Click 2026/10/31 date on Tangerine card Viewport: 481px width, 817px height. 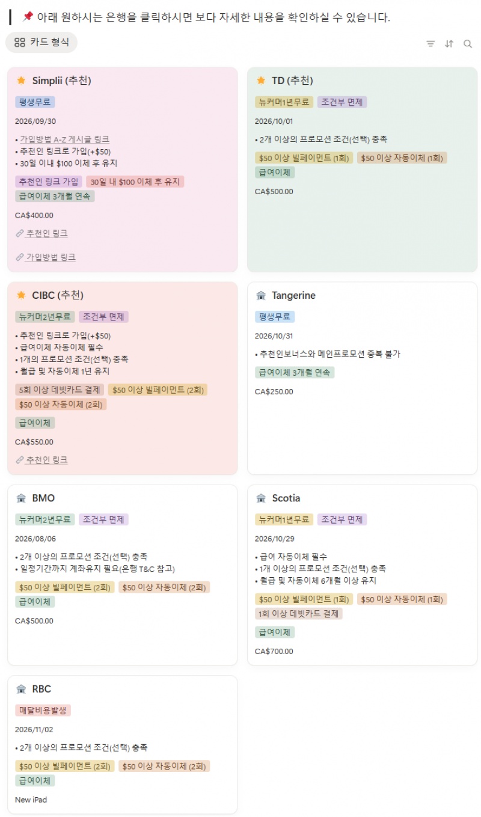click(274, 335)
